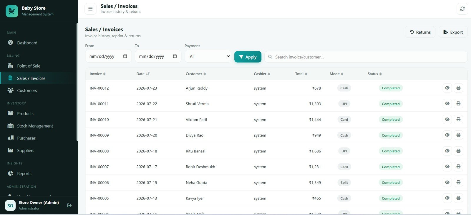Sort table by Status column
The image size is (471, 215).
point(374,74)
